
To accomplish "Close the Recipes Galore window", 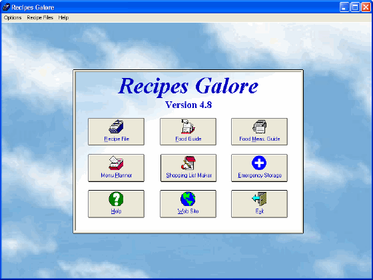I will coord(366,7).
